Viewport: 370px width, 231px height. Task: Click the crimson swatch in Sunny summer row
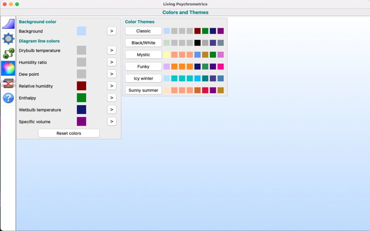(205, 90)
